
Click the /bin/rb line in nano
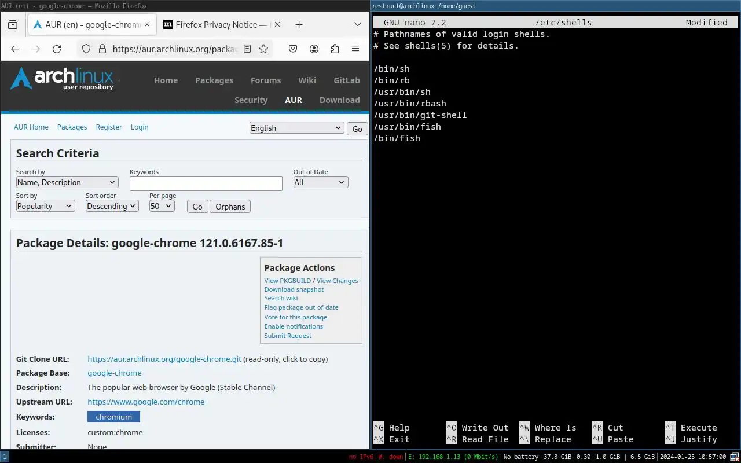(391, 80)
